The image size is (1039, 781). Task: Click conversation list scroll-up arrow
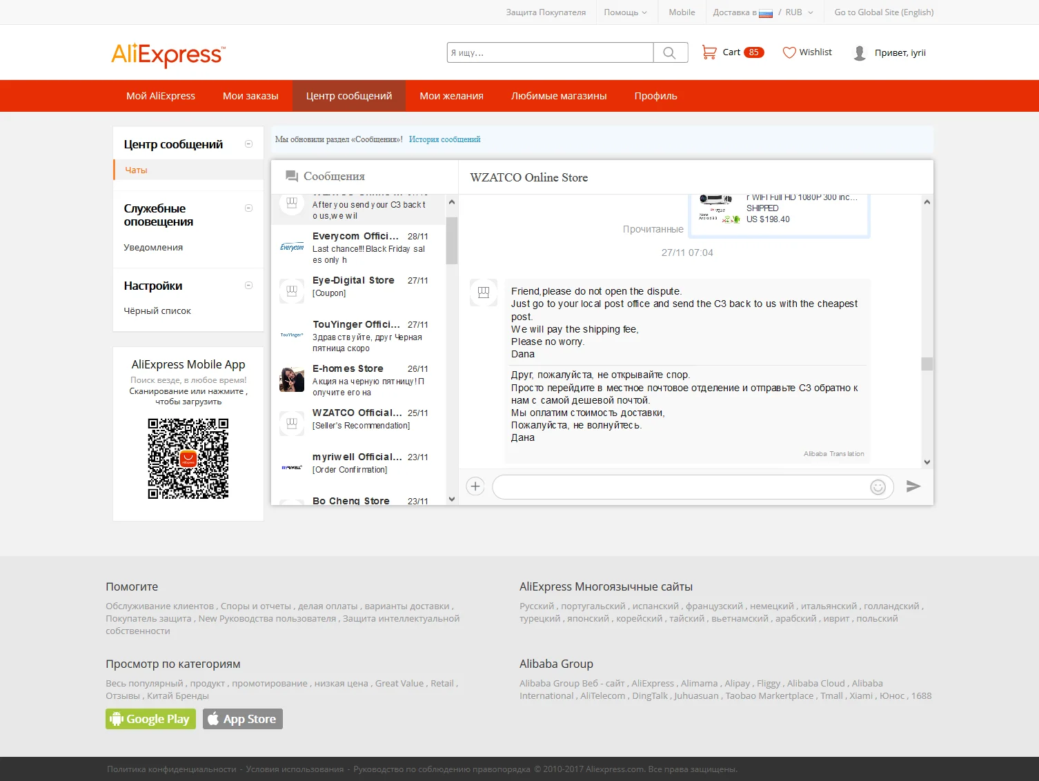click(x=452, y=202)
